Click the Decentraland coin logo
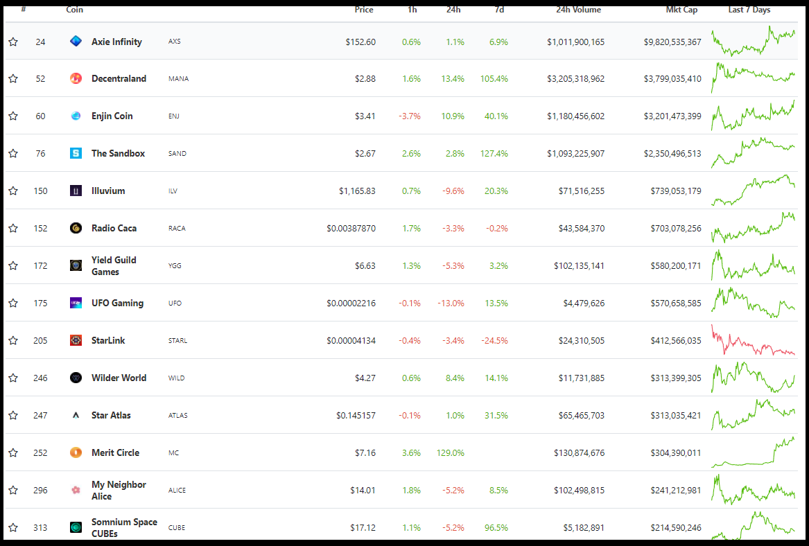This screenshot has width=809, height=546. (76, 78)
